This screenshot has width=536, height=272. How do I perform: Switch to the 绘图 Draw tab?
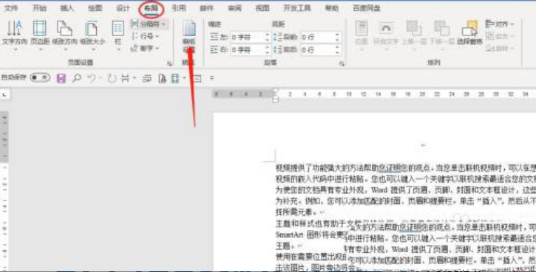point(95,8)
